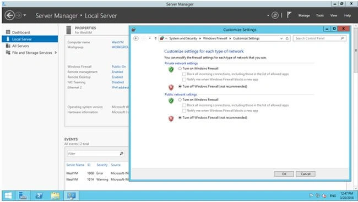Check Notify me checkbox under public settings
The height and width of the screenshot is (202, 358).
184,110
